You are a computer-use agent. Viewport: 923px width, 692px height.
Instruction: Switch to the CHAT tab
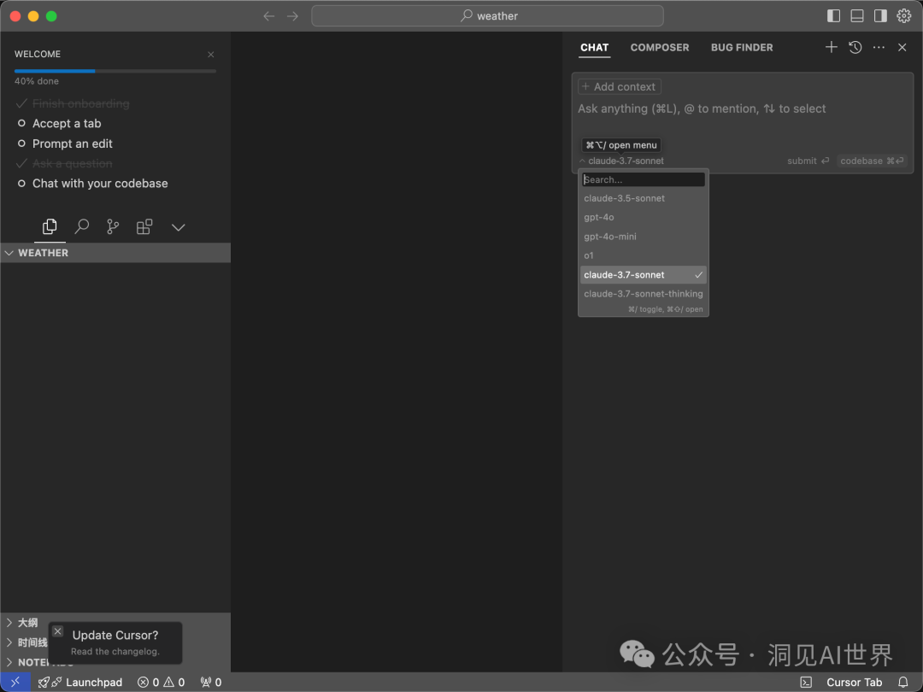[595, 48]
